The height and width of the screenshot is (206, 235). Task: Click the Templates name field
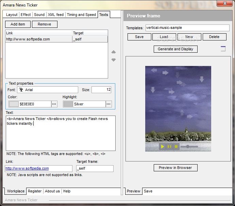click(187, 28)
